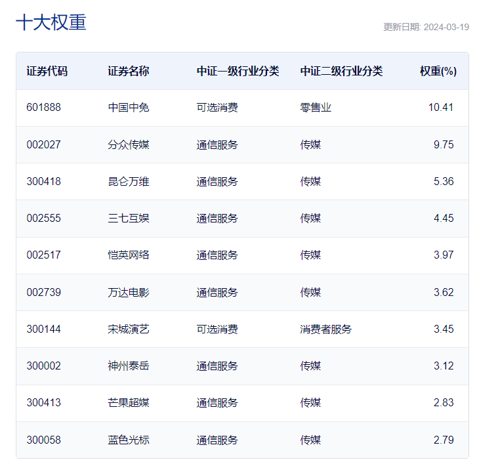Select security code 002739

pyautogui.click(x=43, y=293)
